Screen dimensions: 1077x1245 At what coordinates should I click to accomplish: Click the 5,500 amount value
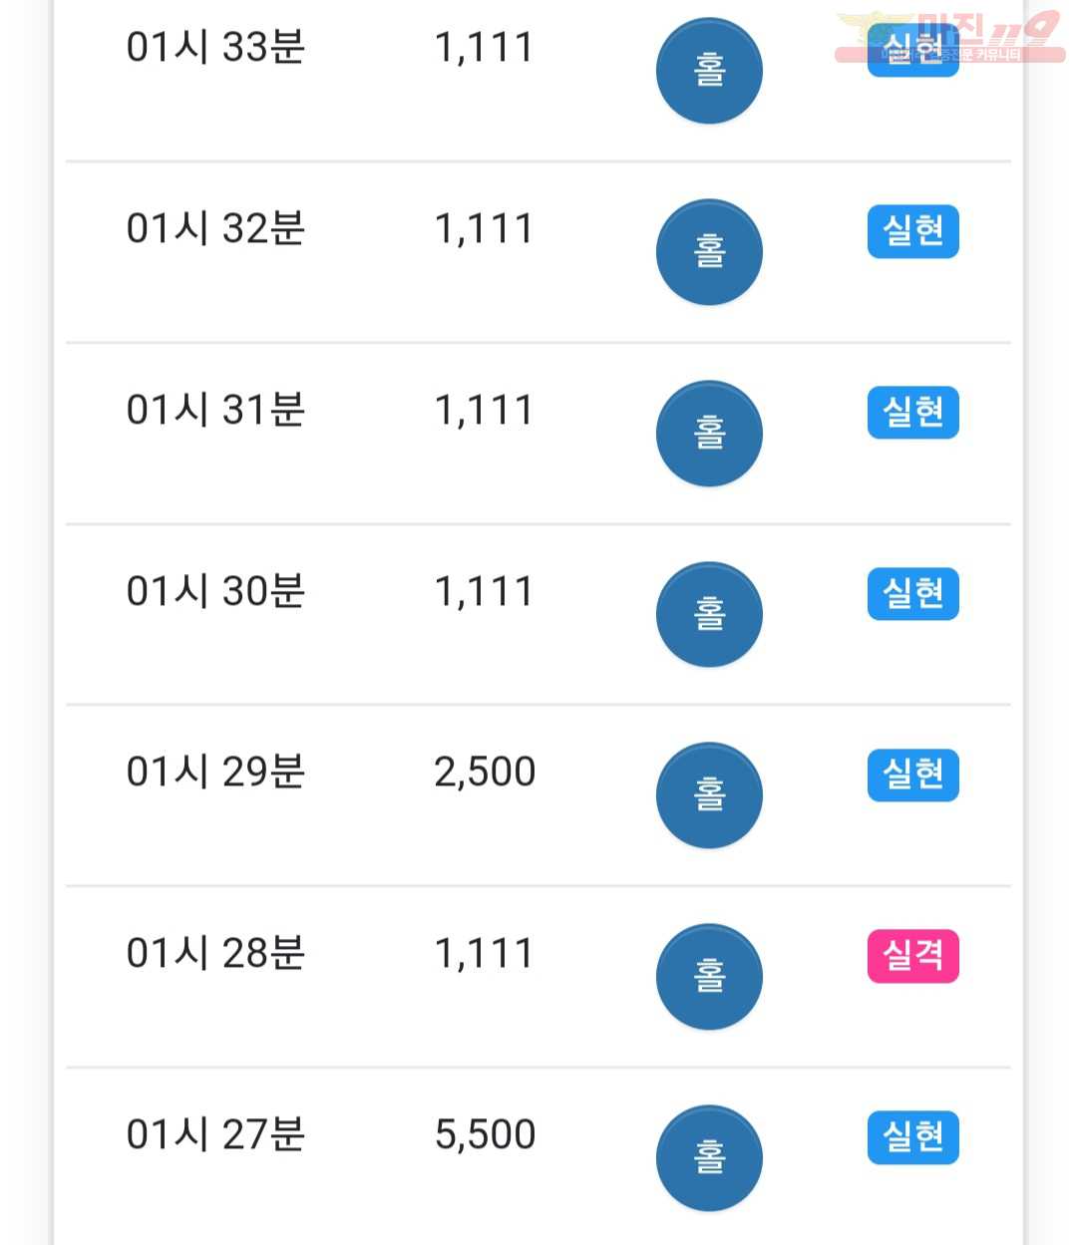(x=485, y=1134)
